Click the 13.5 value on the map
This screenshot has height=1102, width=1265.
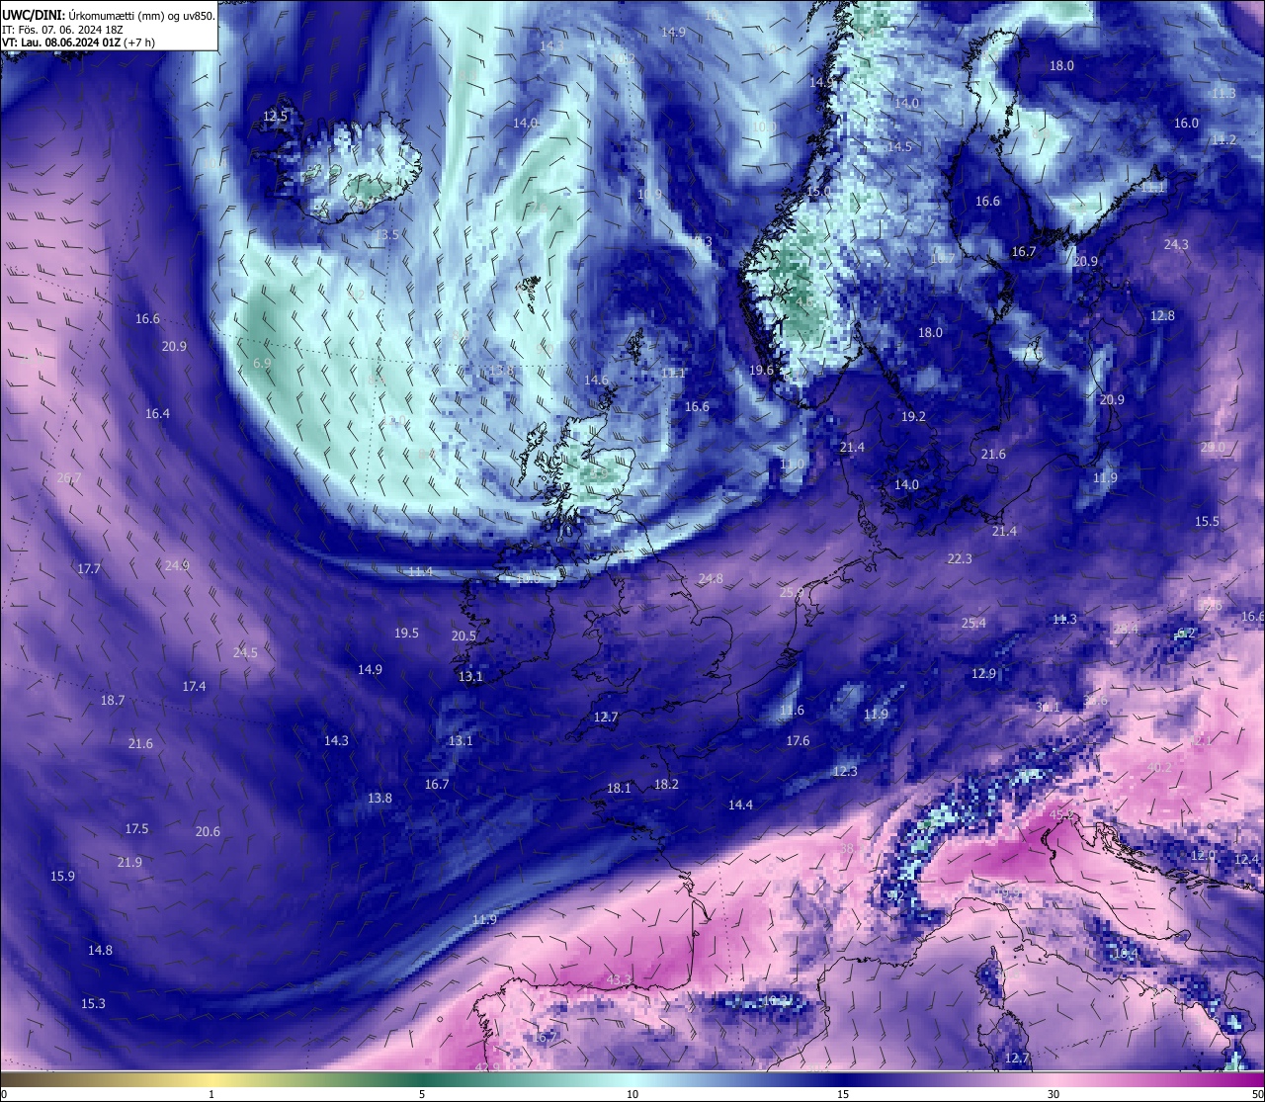386,234
